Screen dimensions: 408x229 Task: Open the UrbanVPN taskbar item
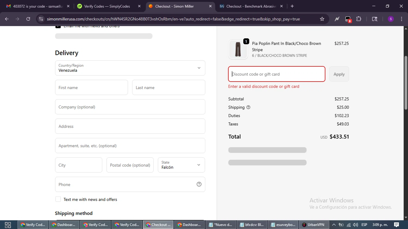click(x=314, y=225)
